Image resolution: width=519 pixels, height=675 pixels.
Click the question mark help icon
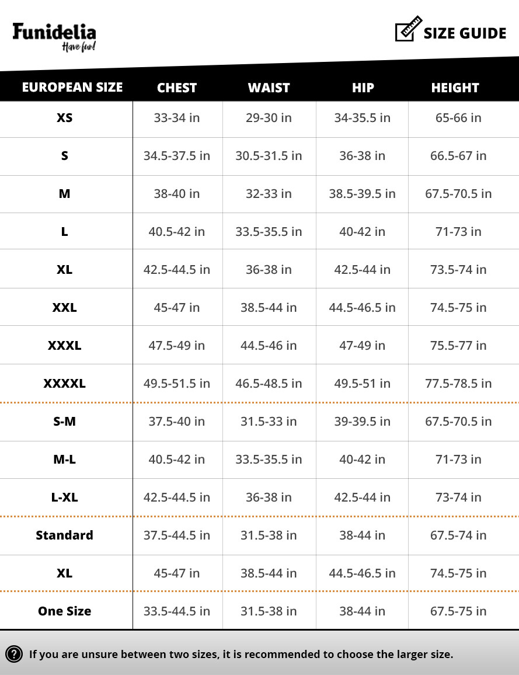click(x=14, y=654)
